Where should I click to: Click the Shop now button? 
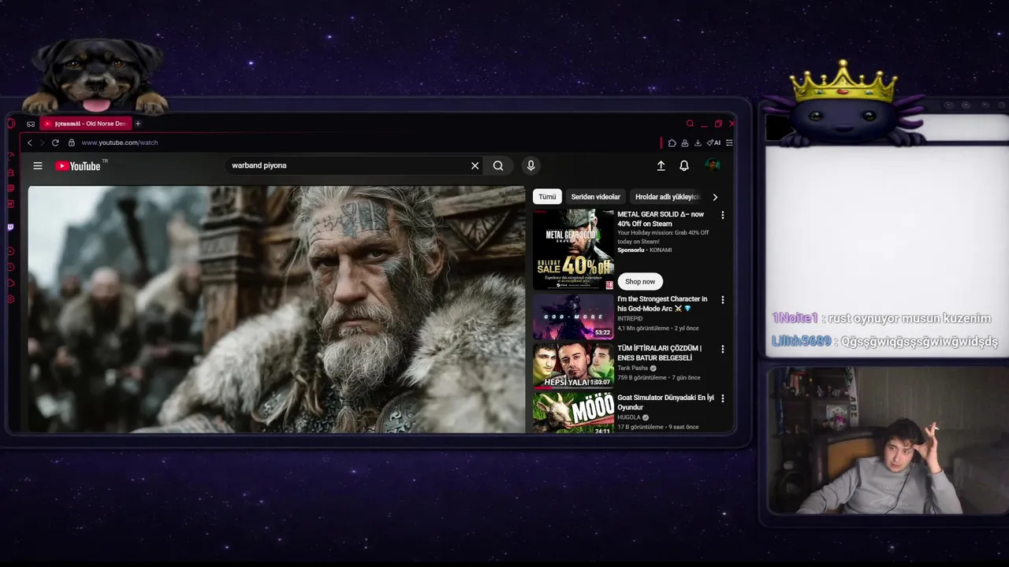coord(640,281)
